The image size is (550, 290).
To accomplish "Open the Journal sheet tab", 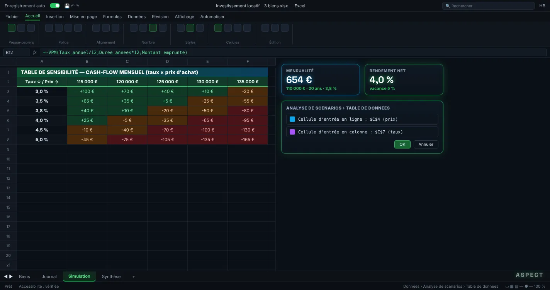I will coord(49,277).
